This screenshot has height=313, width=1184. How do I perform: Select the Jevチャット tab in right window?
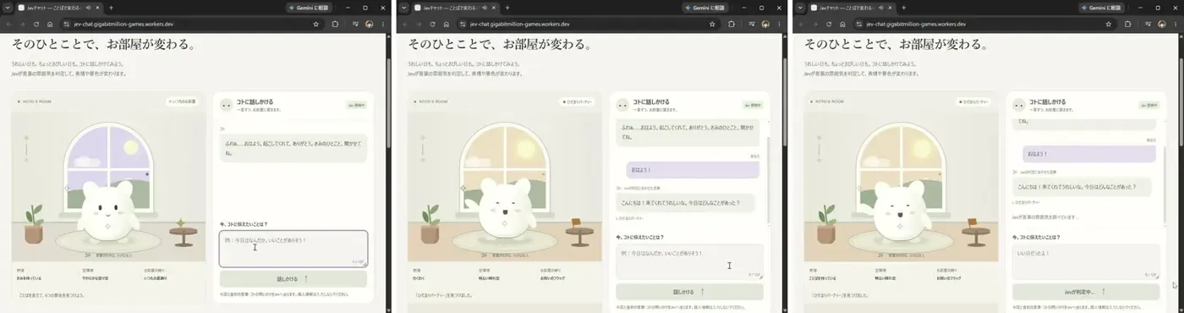848,8
